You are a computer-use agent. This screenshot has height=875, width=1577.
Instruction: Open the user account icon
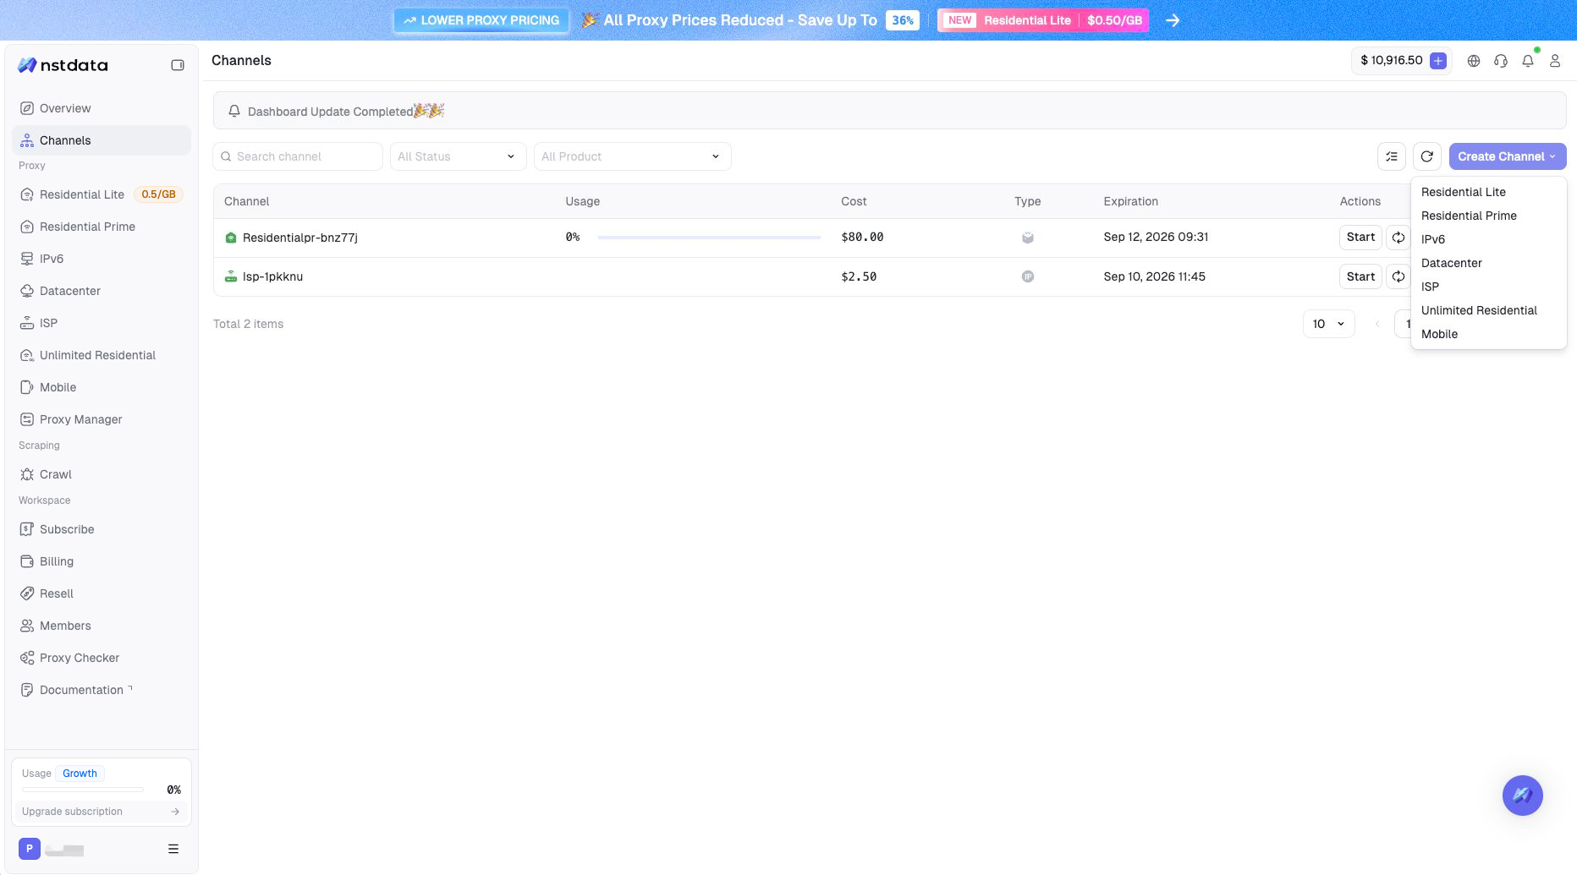(x=1555, y=61)
